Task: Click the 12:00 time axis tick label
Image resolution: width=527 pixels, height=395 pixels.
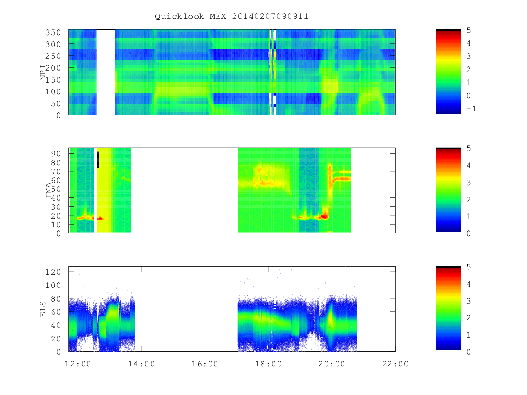Action: click(78, 364)
